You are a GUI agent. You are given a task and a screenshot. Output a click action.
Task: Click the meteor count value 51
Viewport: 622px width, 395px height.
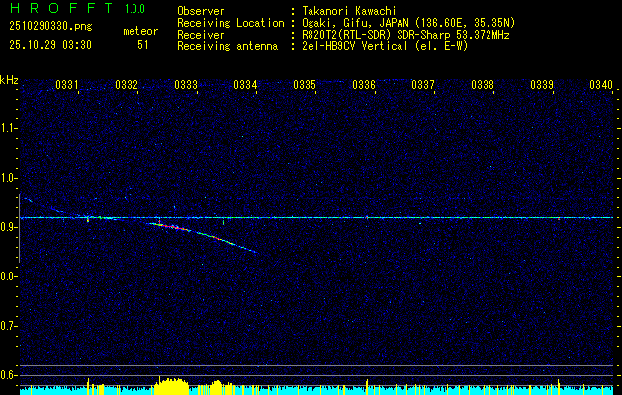click(x=143, y=45)
